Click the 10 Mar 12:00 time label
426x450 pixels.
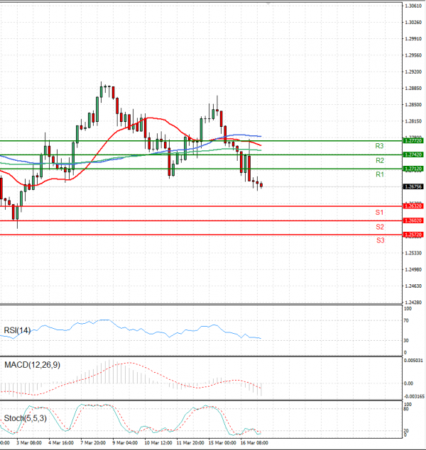[158, 443]
